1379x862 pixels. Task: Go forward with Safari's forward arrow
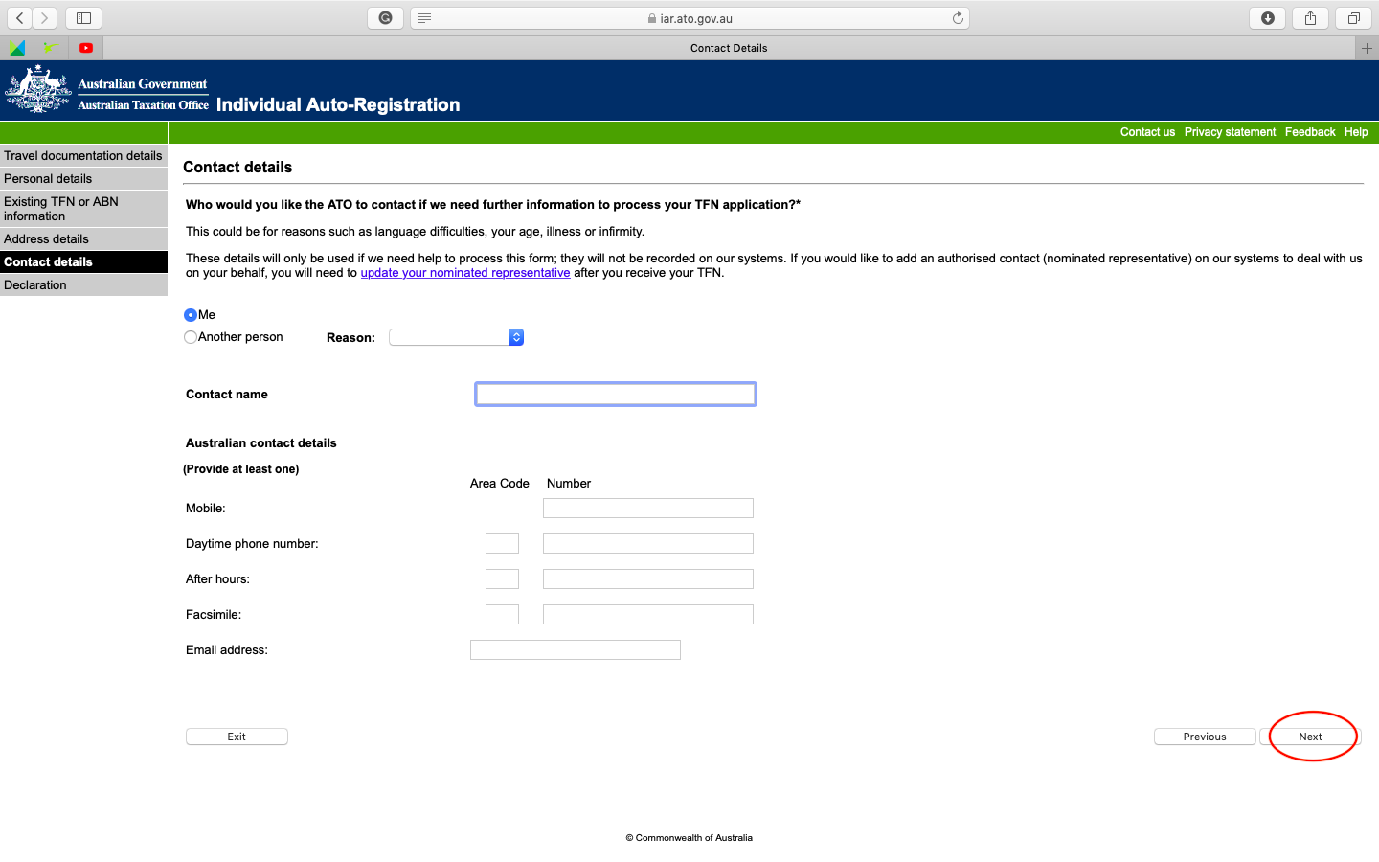pyautogui.click(x=44, y=18)
